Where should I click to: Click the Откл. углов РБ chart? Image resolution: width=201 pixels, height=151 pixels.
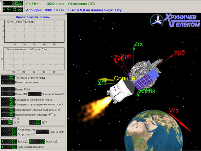(x=34, y=31)
